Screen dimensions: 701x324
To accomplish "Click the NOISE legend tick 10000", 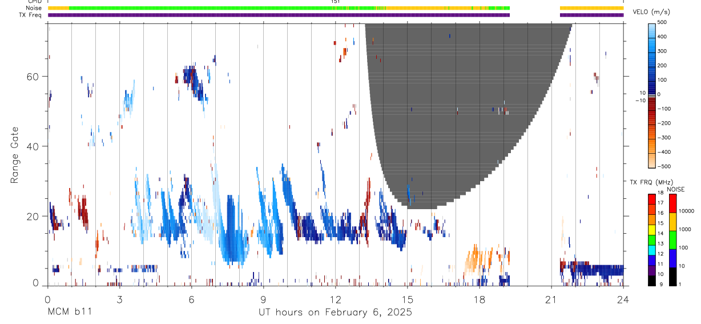I will pos(687,211).
